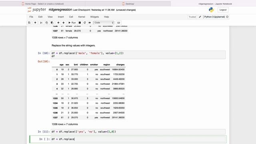The image size is (256, 144).
Task: Click the Last Checkpoint text
Action: tap(94, 10)
